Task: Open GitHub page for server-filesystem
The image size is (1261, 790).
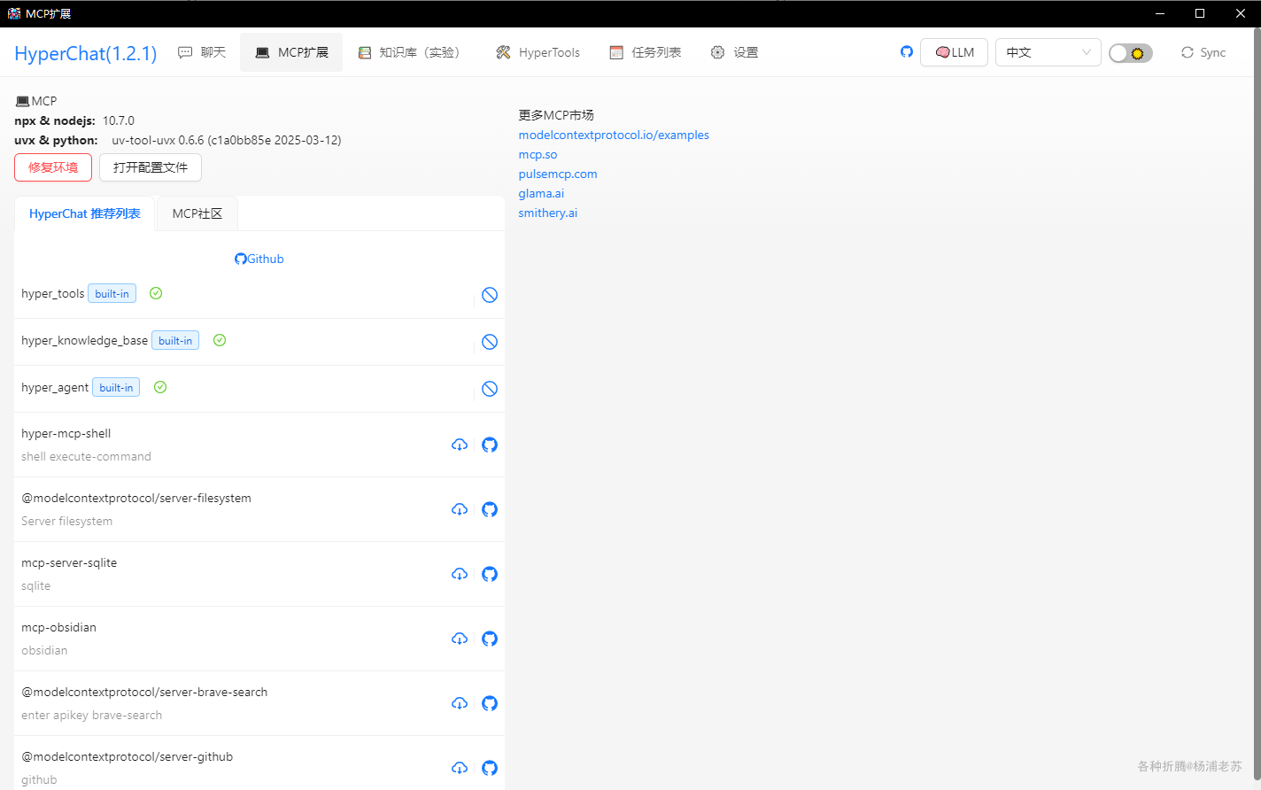Action: click(490, 509)
